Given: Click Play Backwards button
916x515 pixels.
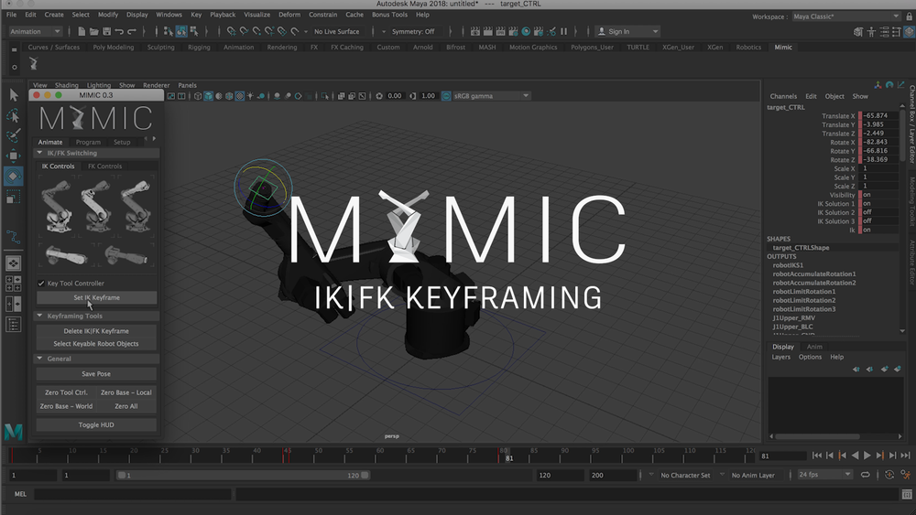Looking at the screenshot, I should coord(855,456).
